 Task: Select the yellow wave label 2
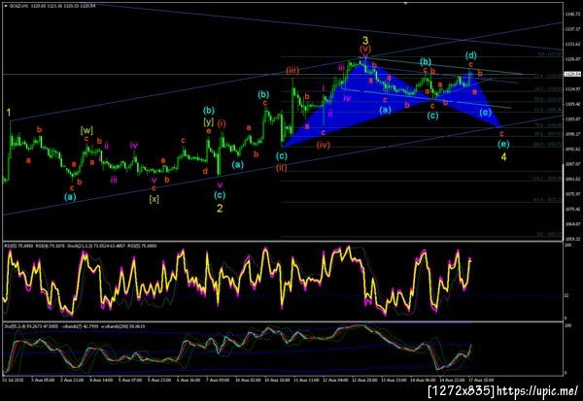pyautogui.click(x=220, y=209)
